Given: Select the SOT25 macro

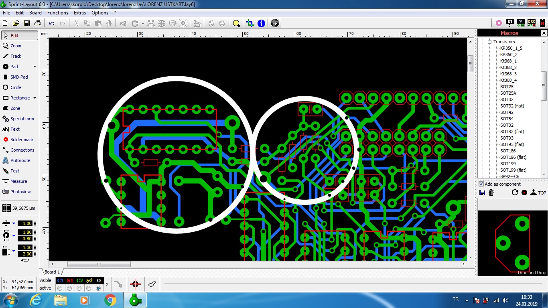Looking at the screenshot, I should [x=507, y=87].
